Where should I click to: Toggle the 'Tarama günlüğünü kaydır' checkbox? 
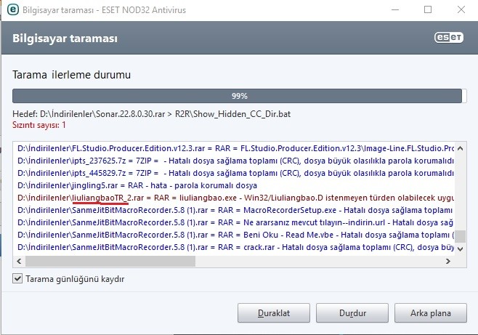coord(17,278)
